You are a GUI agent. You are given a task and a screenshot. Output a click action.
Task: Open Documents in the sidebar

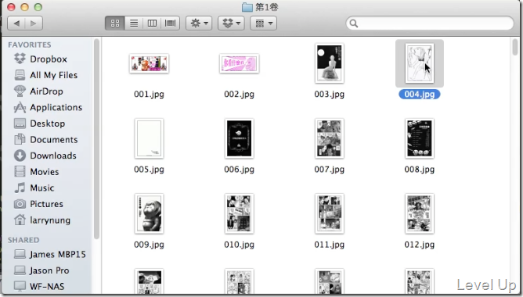46,139
